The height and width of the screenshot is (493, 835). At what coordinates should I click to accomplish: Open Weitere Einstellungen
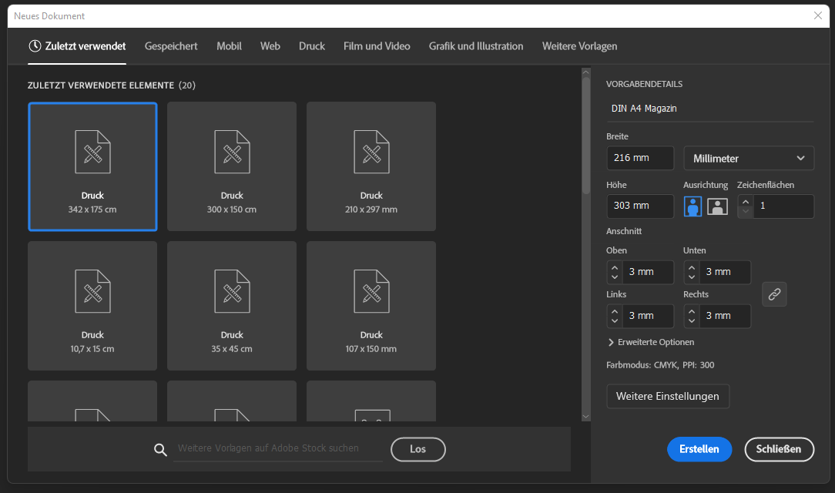(x=667, y=396)
